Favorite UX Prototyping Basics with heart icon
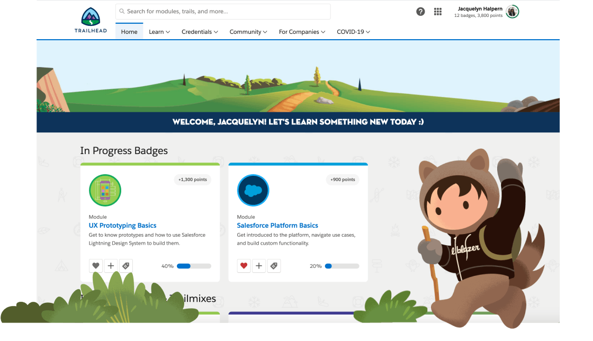 point(96,266)
